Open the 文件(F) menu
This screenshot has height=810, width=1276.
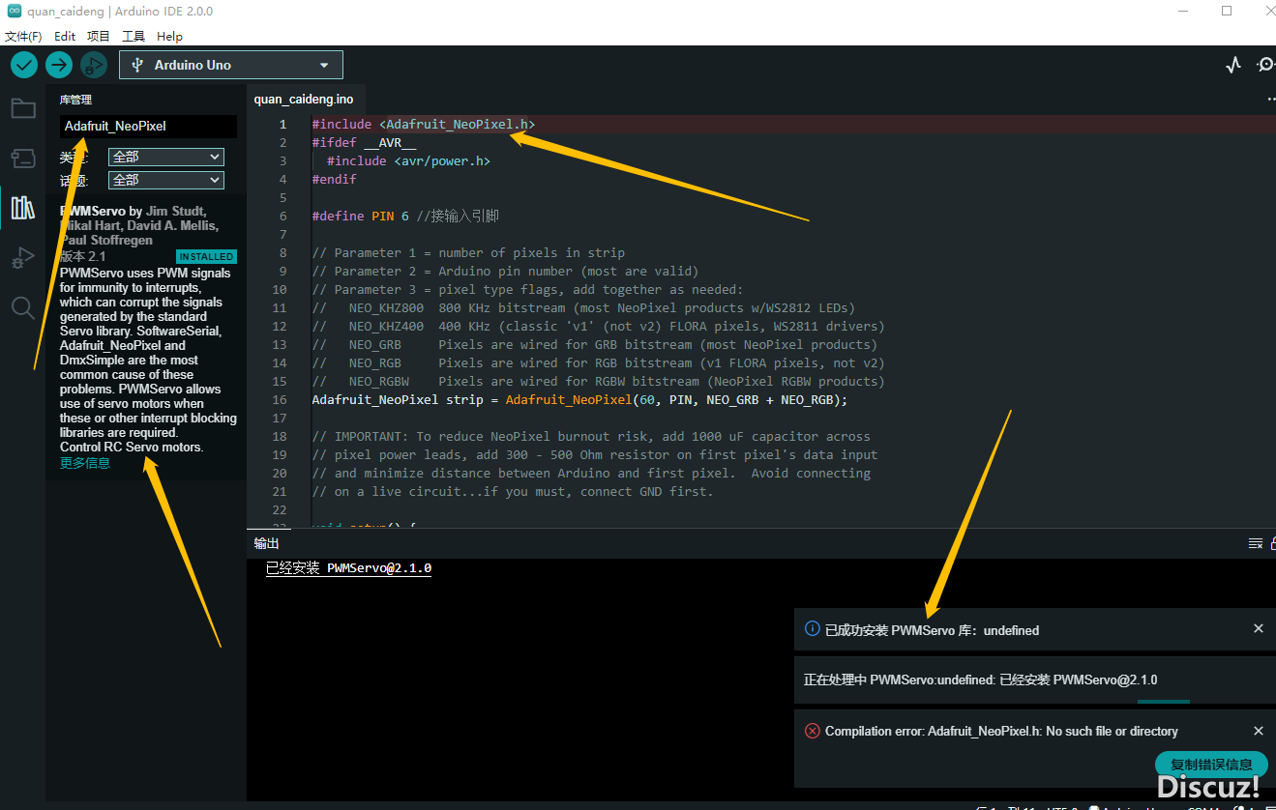[23, 36]
